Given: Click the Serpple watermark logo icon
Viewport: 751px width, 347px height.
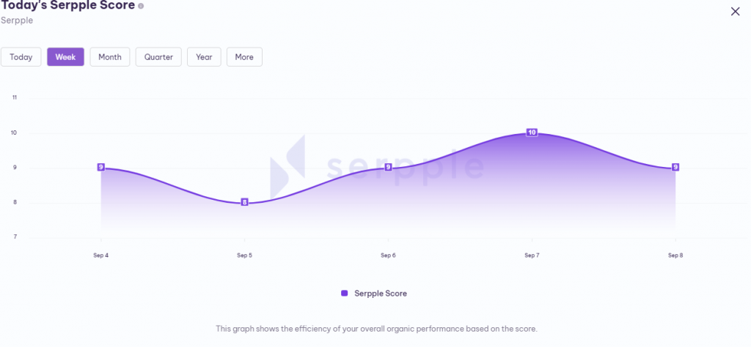Looking at the screenshot, I should pyautogui.click(x=288, y=166).
